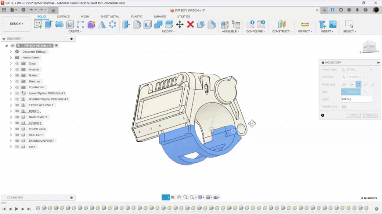Activate the Select window tool
Viewport: 382px width, 214px height.
349,24
